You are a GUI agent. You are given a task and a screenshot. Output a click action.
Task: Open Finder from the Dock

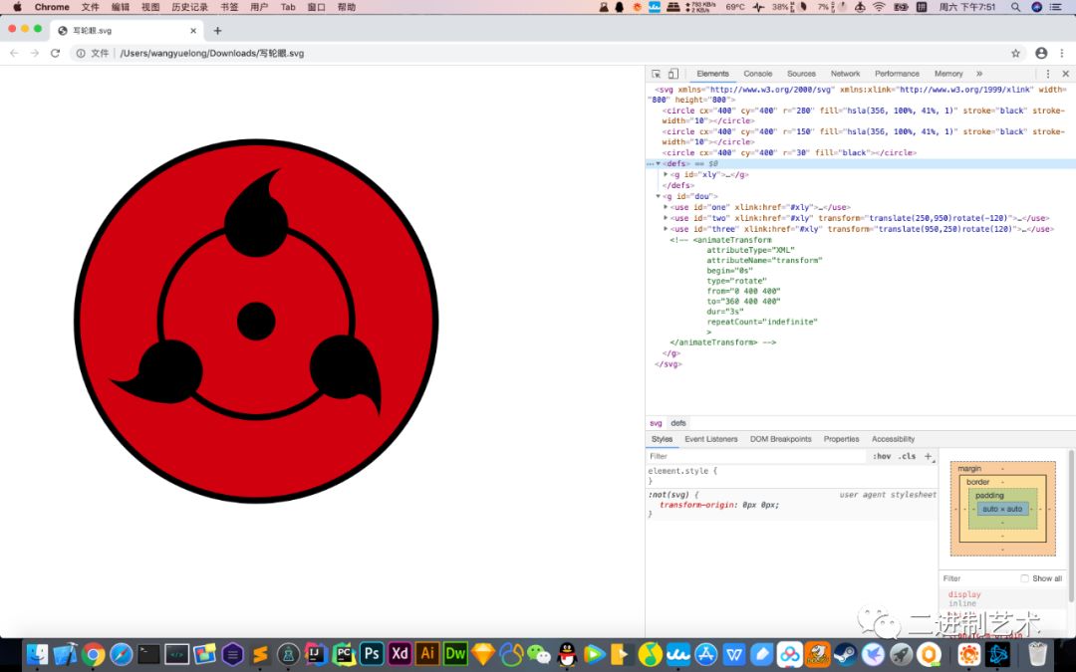pyautogui.click(x=37, y=654)
